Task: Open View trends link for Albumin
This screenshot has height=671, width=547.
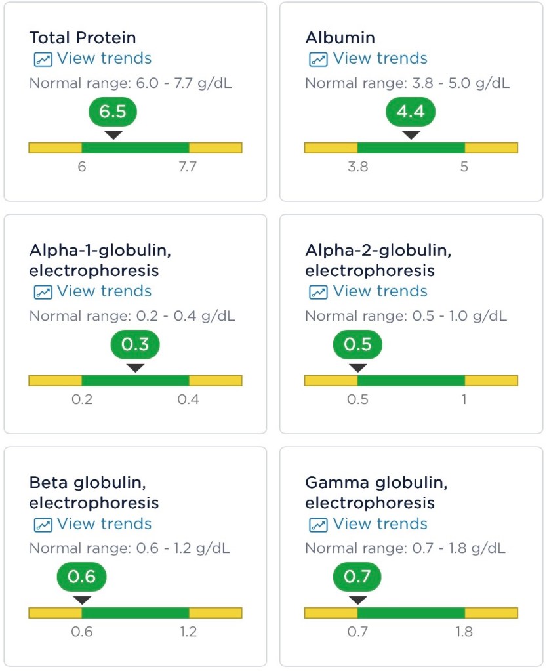Action: (380, 58)
